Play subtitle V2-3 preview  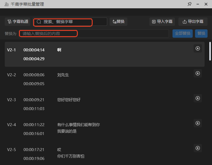coord(198,98)
